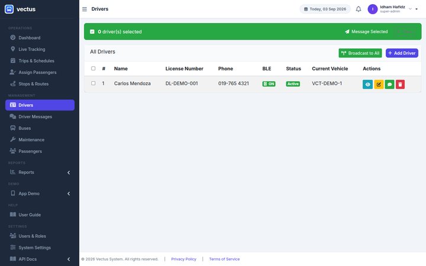
Task: Click the API Docs sidebar item
Action: tap(40, 259)
